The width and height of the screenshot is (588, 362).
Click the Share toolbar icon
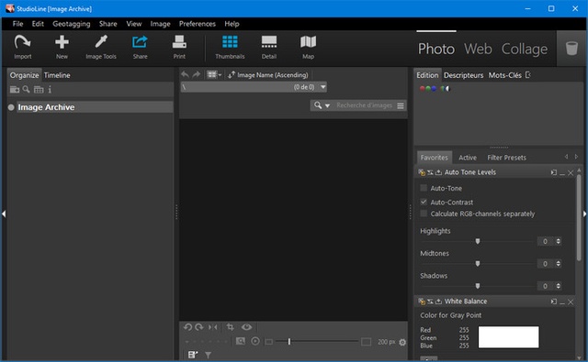pos(140,47)
